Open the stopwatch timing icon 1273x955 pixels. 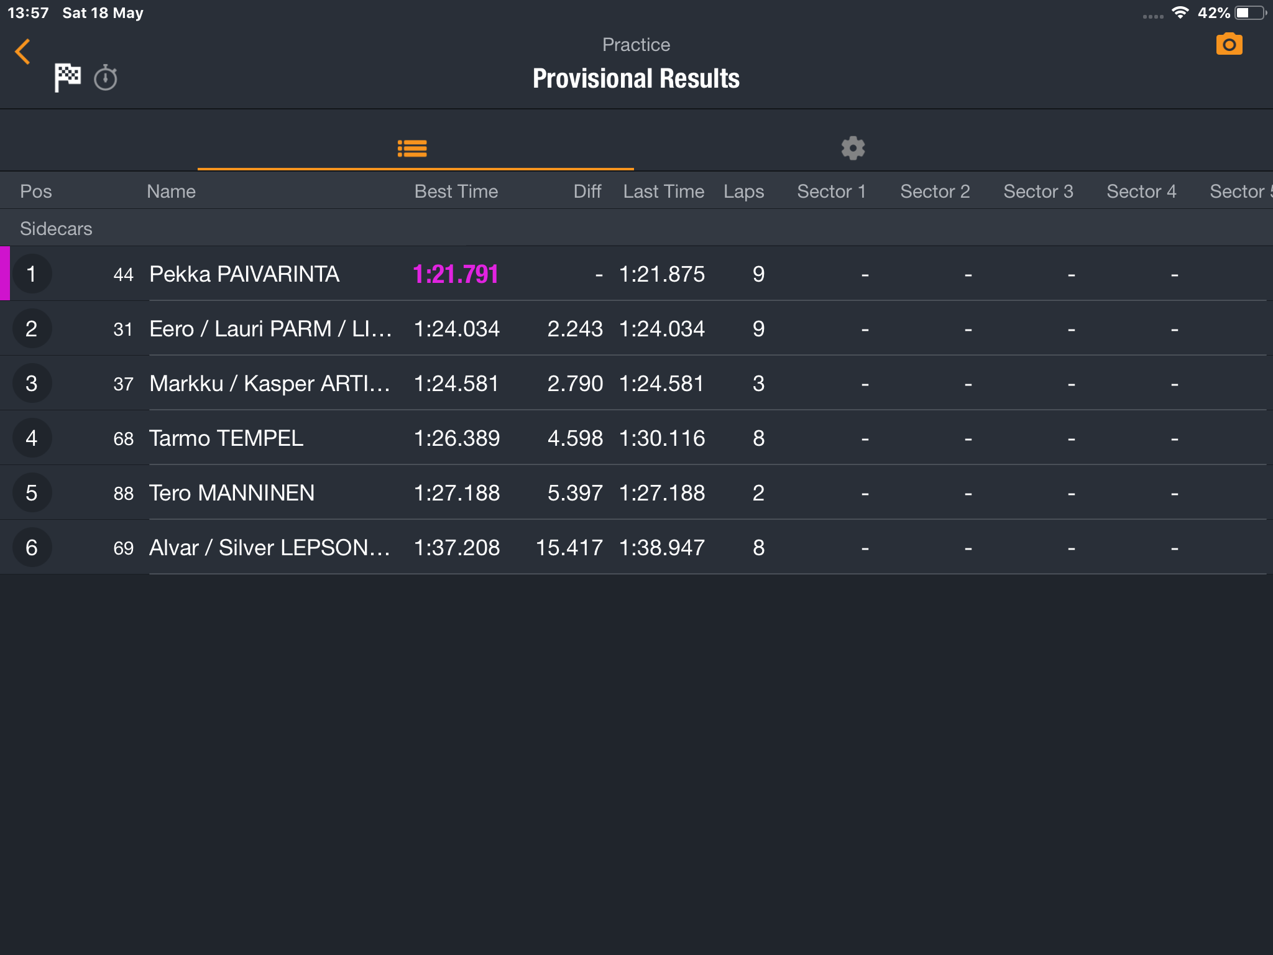106,78
